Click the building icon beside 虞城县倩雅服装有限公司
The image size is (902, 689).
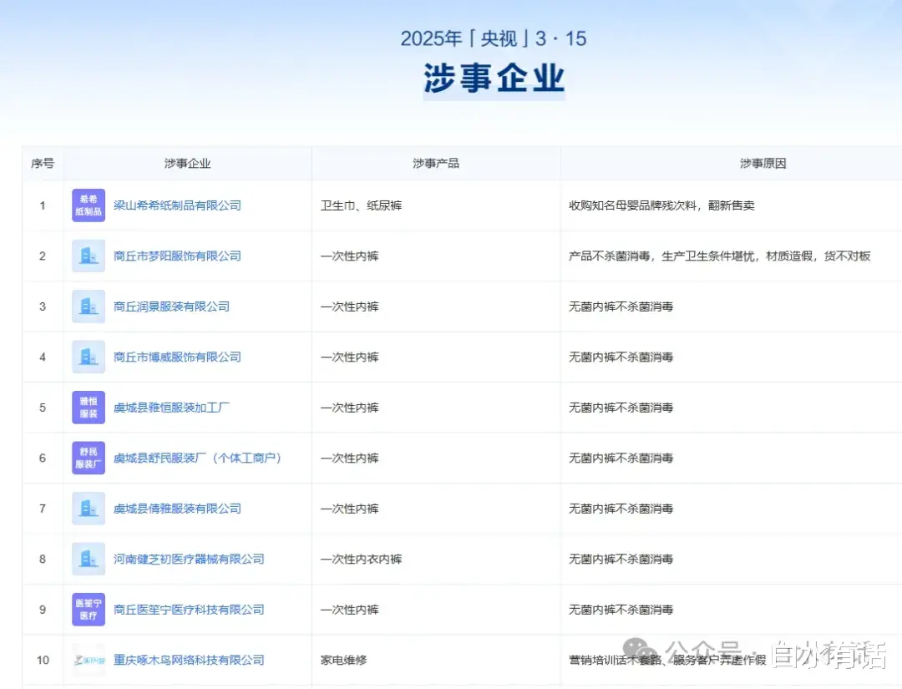coord(88,509)
